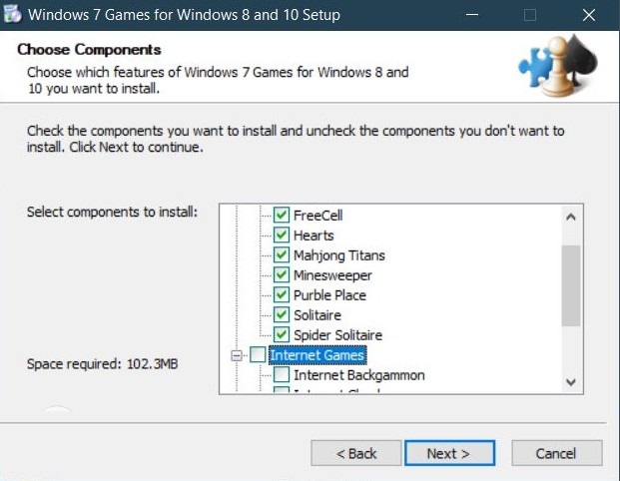Collapse the Internet Games tree node
This screenshot has height=481, width=620.
tap(237, 355)
